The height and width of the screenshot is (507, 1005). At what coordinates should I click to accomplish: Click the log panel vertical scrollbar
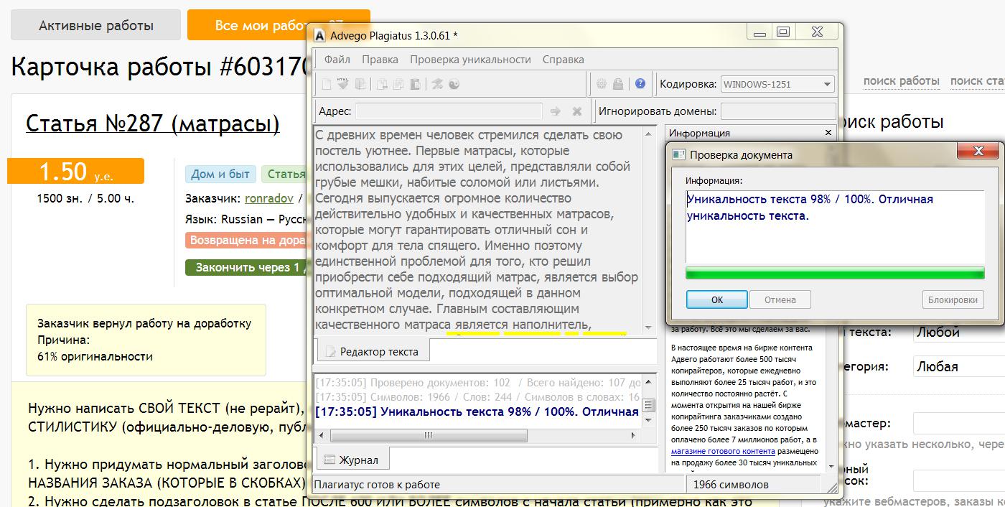click(x=649, y=401)
